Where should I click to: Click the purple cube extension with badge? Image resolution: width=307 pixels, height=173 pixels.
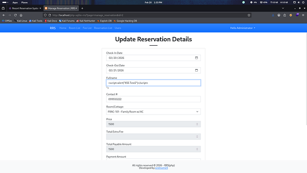coord(297,14)
